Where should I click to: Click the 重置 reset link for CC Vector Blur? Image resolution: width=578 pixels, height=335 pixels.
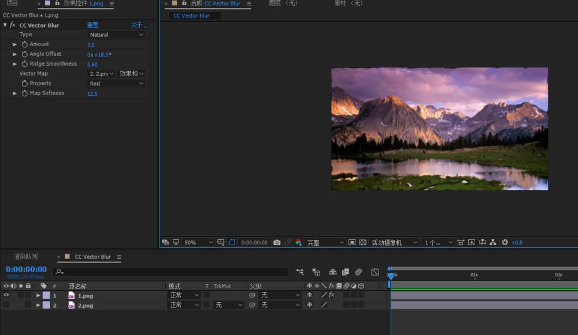tap(92, 25)
